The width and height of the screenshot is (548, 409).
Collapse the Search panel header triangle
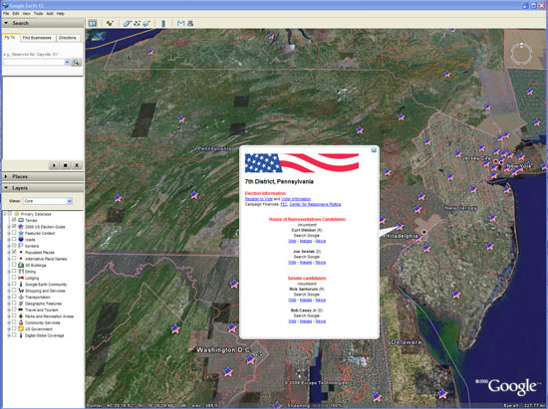coord(6,23)
